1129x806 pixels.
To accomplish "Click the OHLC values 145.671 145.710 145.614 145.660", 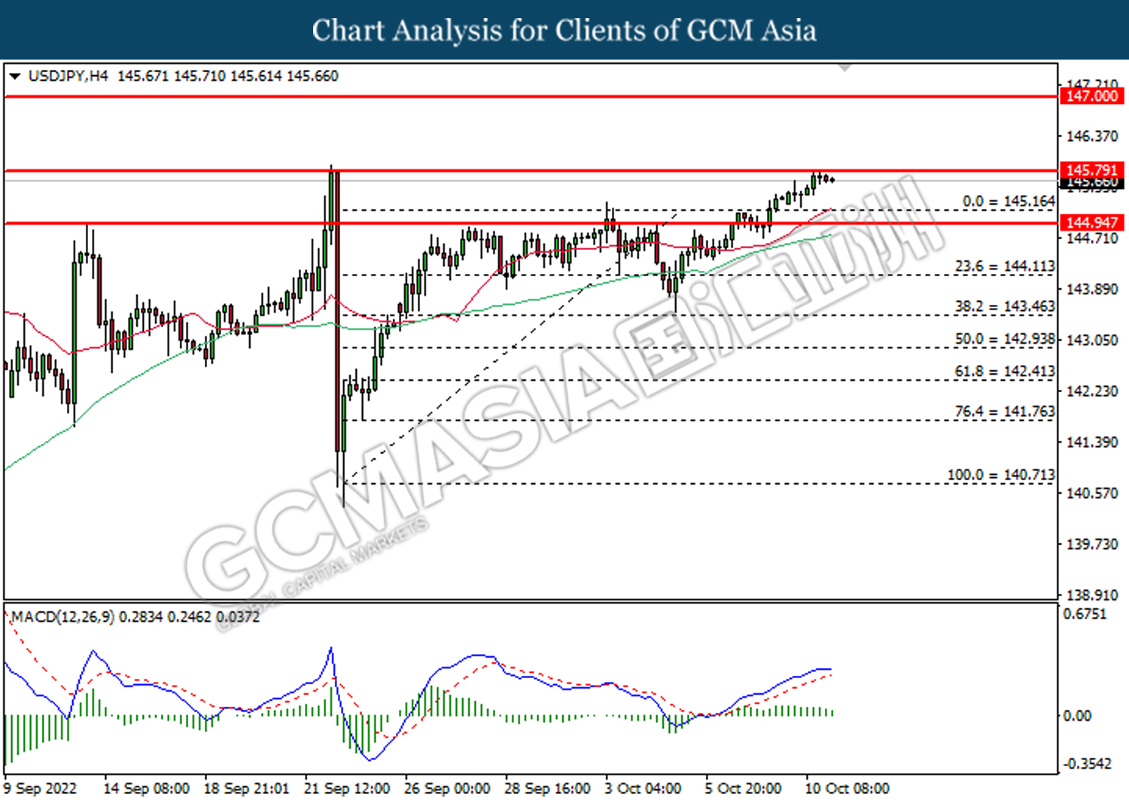I will (x=228, y=76).
